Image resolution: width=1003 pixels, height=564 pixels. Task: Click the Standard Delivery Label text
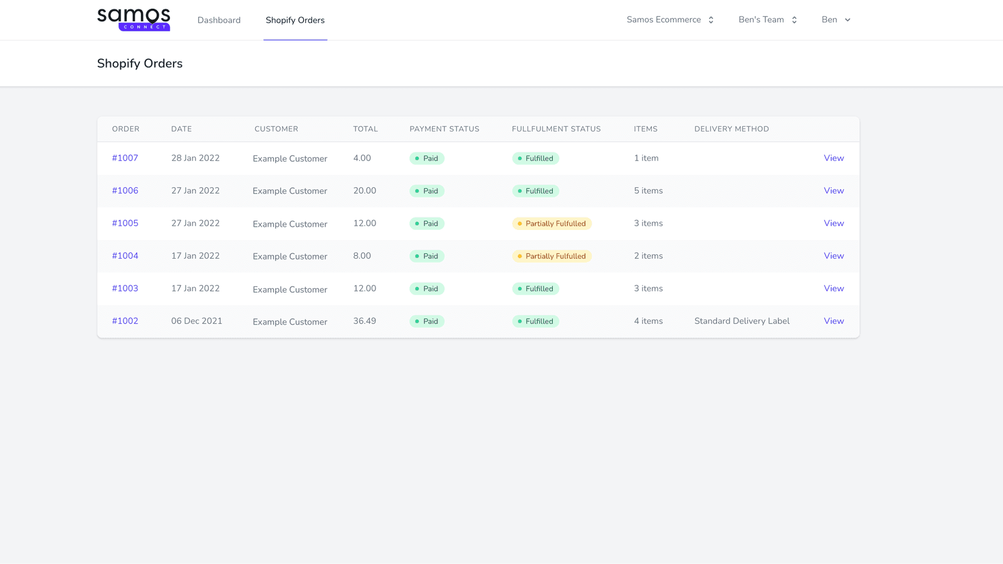(x=742, y=321)
